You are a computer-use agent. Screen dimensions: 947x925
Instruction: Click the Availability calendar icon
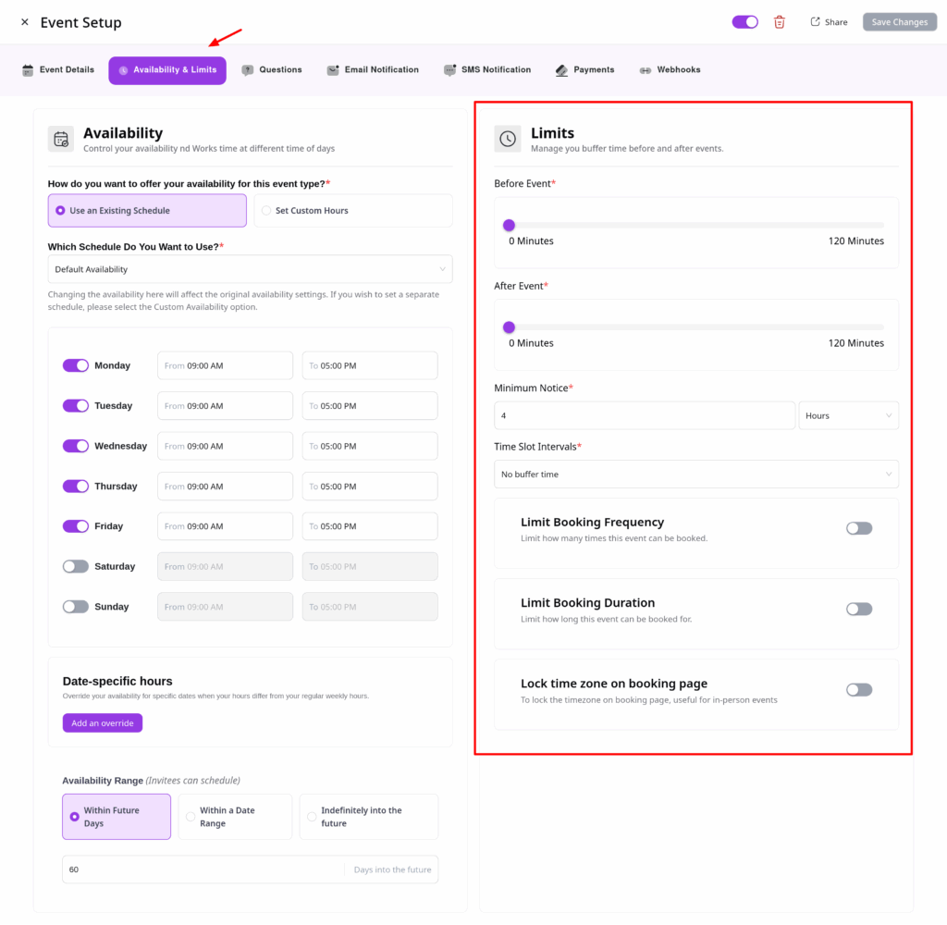(x=61, y=139)
